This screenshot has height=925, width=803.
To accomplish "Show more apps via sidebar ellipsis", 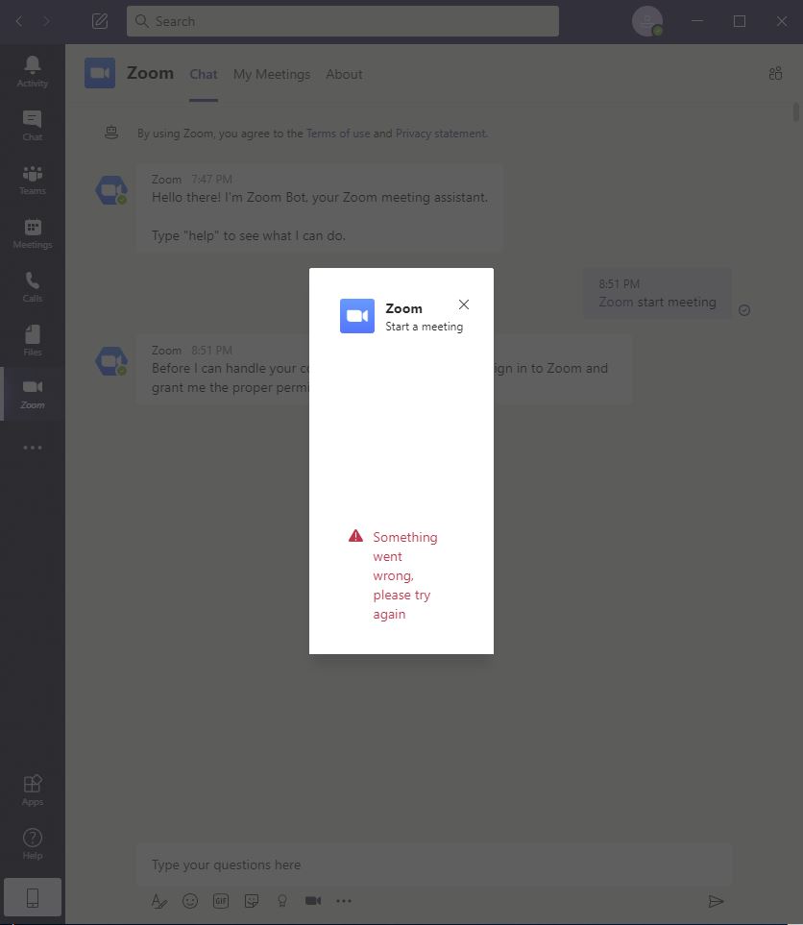I will (x=33, y=448).
